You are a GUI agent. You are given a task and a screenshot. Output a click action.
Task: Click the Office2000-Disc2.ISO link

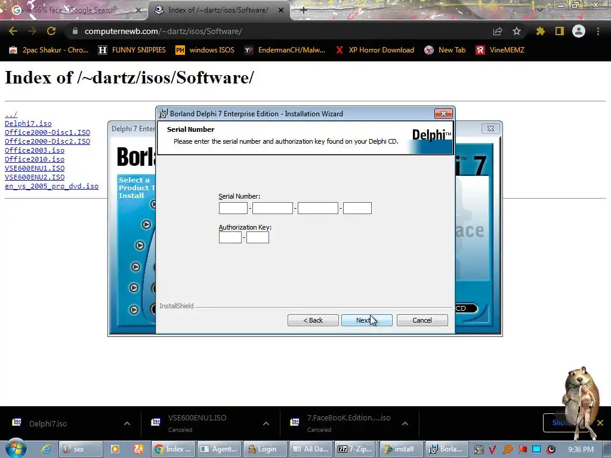click(x=47, y=141)
